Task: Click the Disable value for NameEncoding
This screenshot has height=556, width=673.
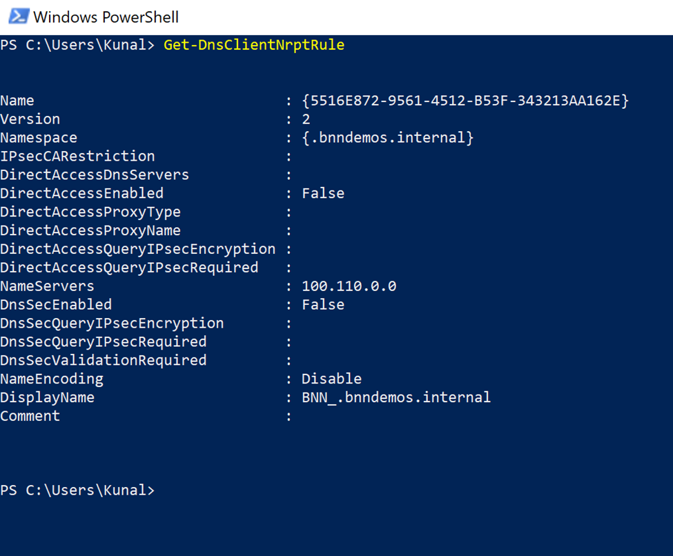Action: click(331, 379)
